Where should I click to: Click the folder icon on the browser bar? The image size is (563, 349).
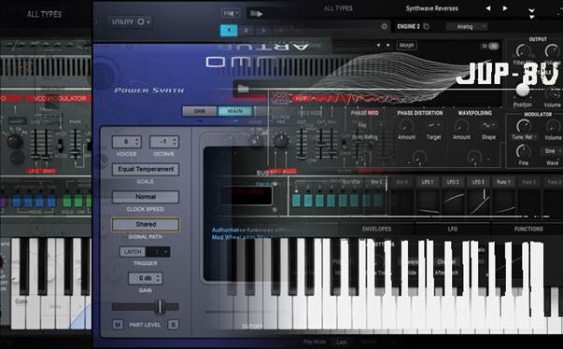[243, 89]
